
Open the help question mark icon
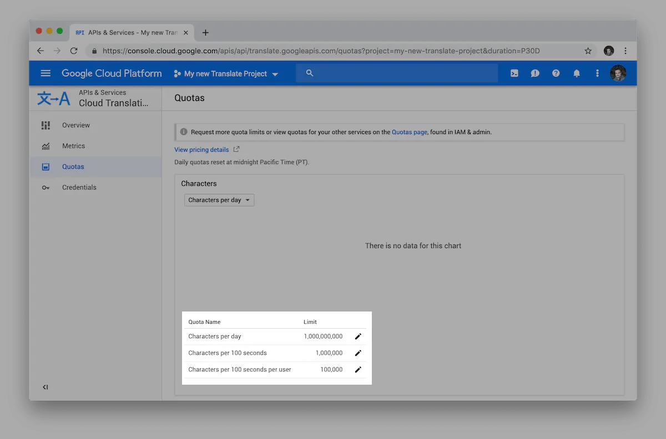tap(556, 73)
